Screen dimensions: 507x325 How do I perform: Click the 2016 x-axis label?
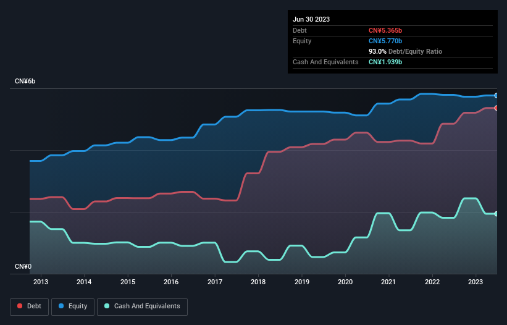171,282
